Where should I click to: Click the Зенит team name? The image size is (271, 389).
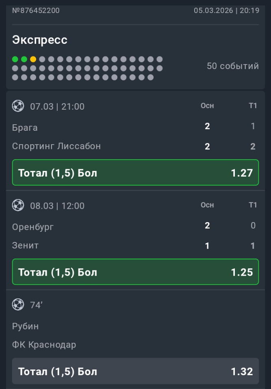click(25, 245)
